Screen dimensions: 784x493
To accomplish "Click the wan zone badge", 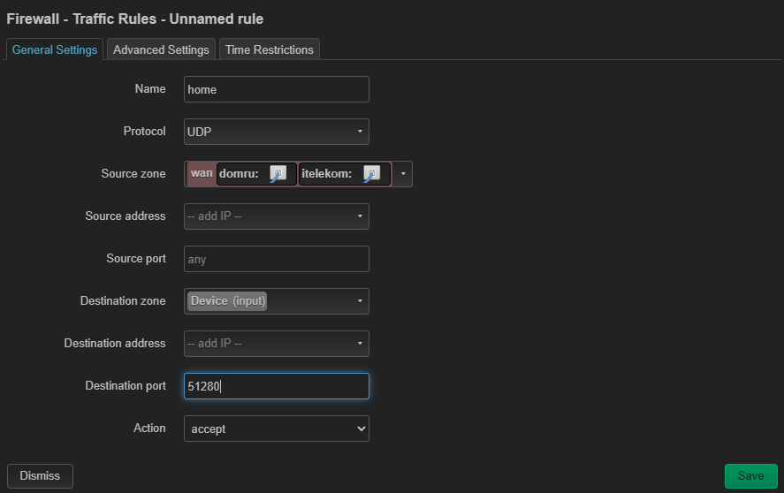I will click(202, 173).
